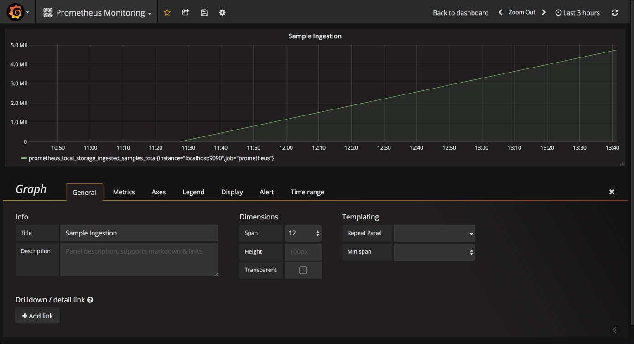Shift time range back with left arrow

pos(500,12)
